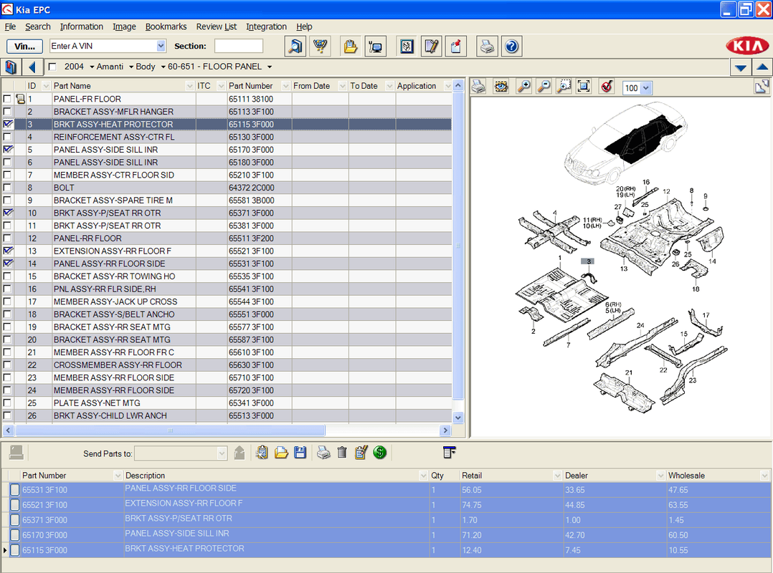This screenshot has height=573, width=773.
Task: Go back with the blue left arrow
Action: pos(32,67)
